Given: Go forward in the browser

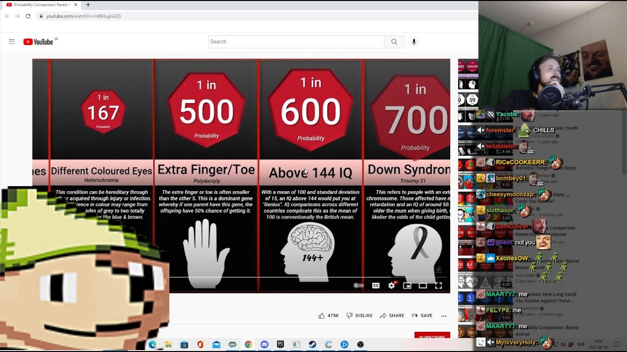Looking at the screenshot, I should tap(18, 16).
